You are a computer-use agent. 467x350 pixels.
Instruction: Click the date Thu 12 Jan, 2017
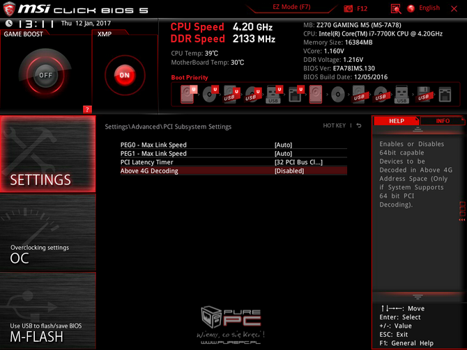click(x=86, y=23)
